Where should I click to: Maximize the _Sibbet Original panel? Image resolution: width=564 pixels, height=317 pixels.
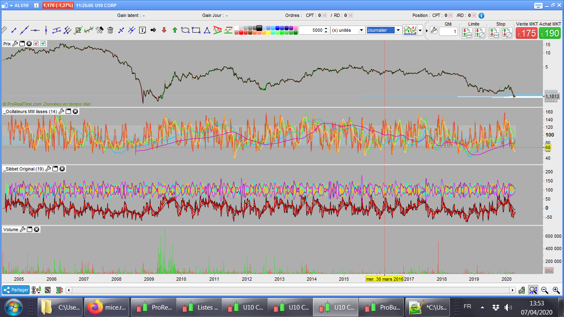[x=55, y=169]
